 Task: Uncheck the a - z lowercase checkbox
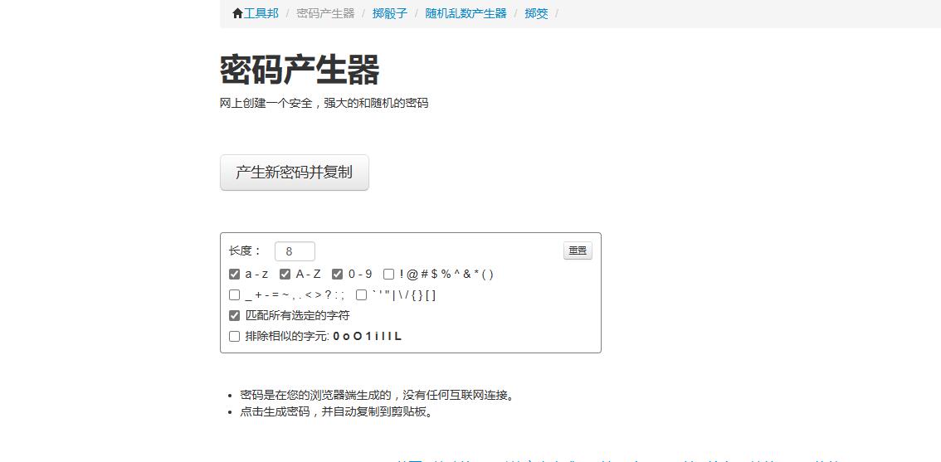point(235,275)
